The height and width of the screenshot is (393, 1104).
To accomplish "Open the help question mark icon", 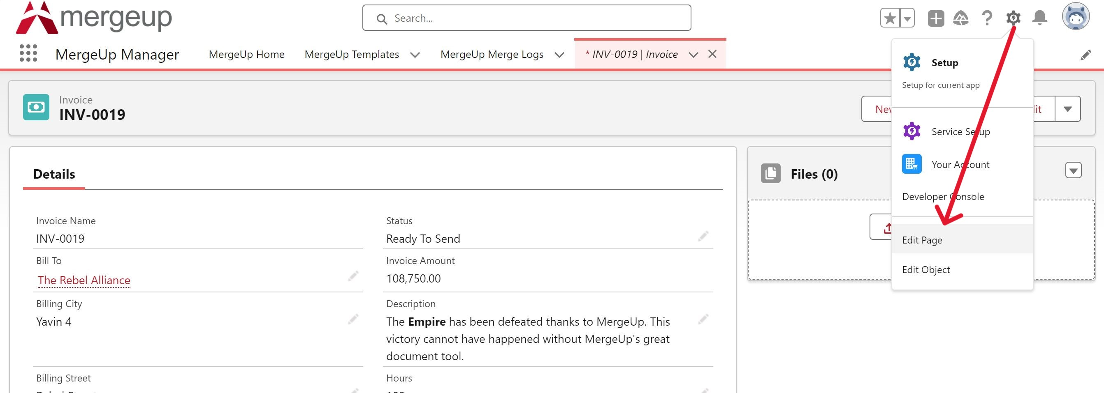I will 987,18.
